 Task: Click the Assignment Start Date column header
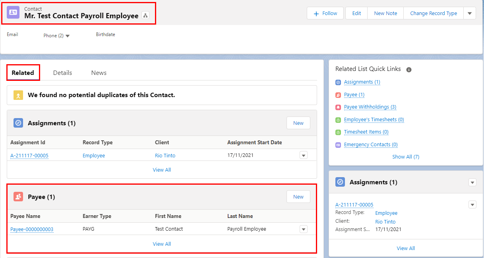(255, 142)
